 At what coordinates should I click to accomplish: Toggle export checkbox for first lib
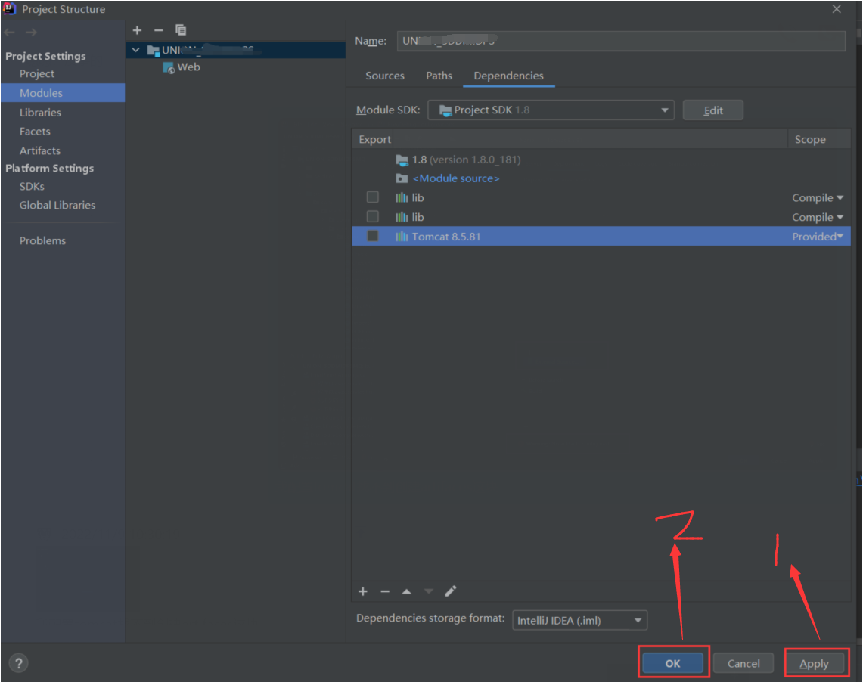pos(373,197)
